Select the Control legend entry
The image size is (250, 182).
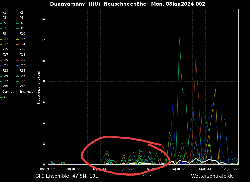coord(8,92)
